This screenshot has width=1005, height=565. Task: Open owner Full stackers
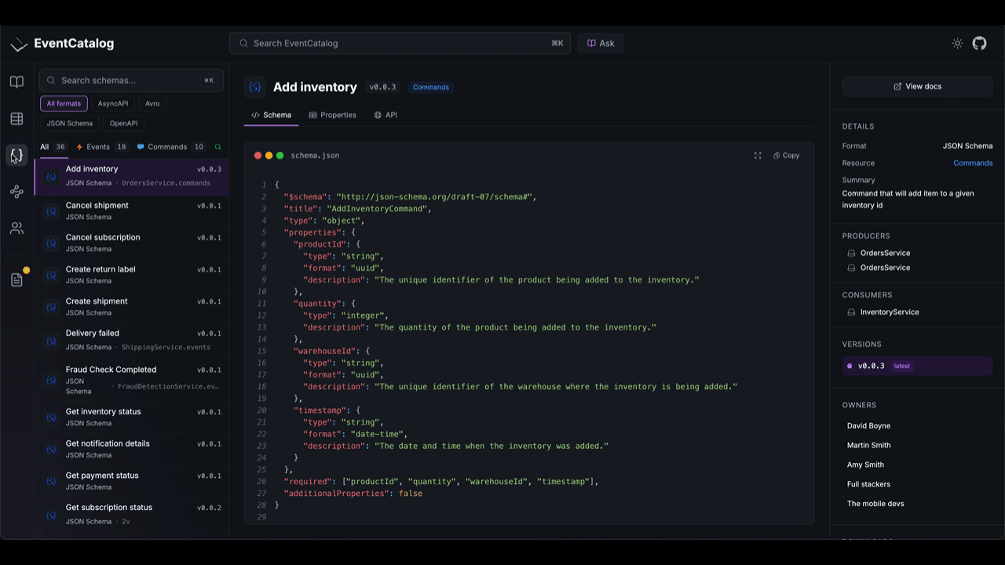[x=868, y=484]
